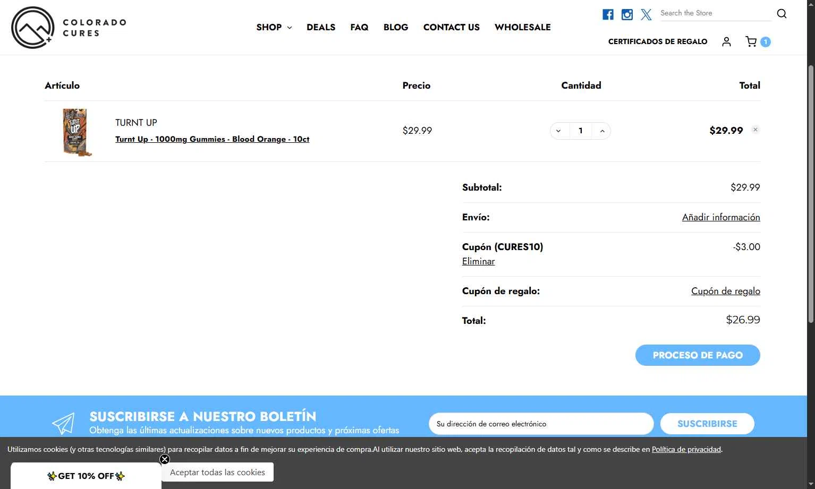Add a gift coupon via Cupón de regalo
The image size is (815, 489).
[726, 291]
